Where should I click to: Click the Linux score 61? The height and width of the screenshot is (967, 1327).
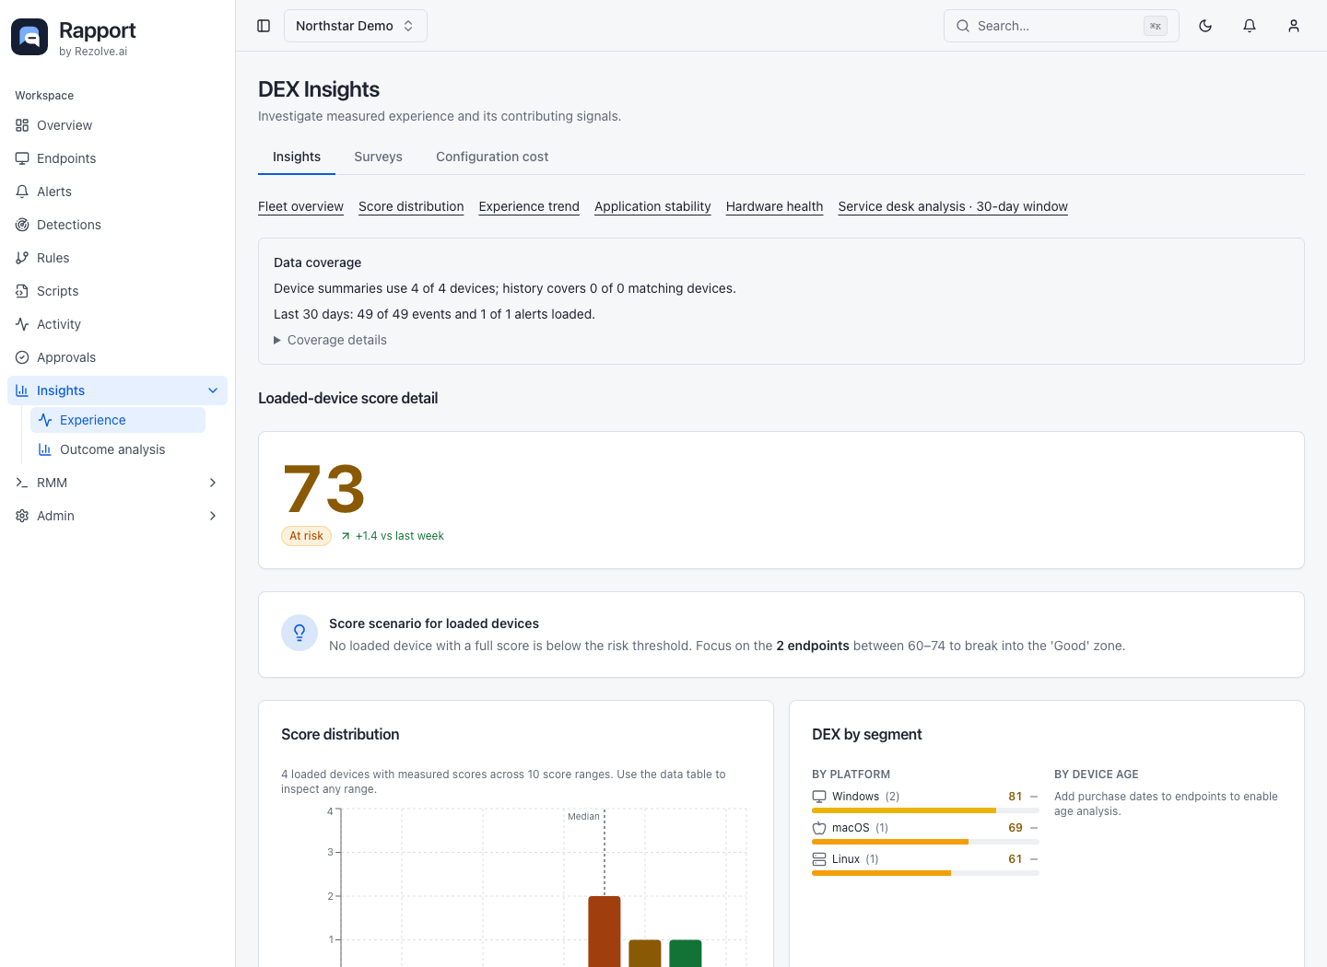coord(1015,859)
